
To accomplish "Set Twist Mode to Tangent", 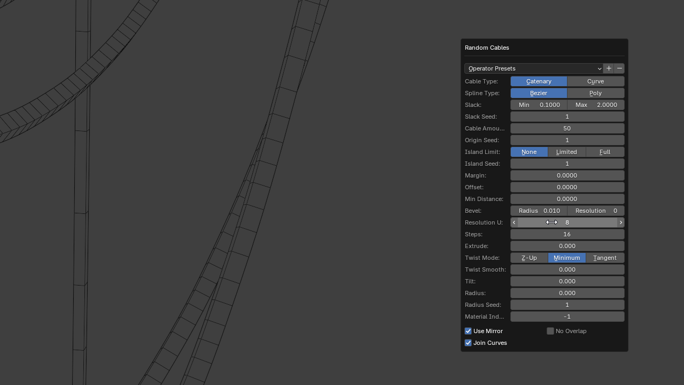I will (605, 258).
